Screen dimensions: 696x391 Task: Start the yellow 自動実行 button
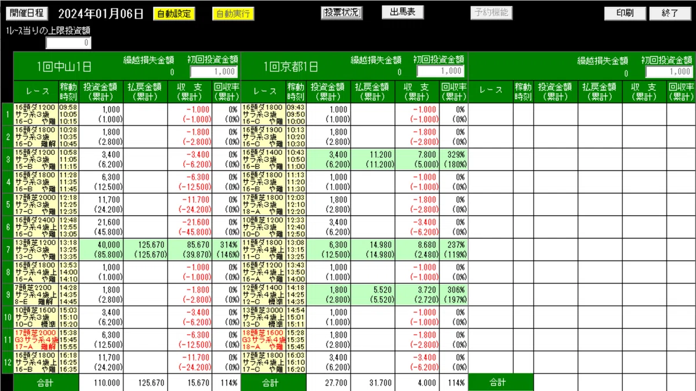233,14
